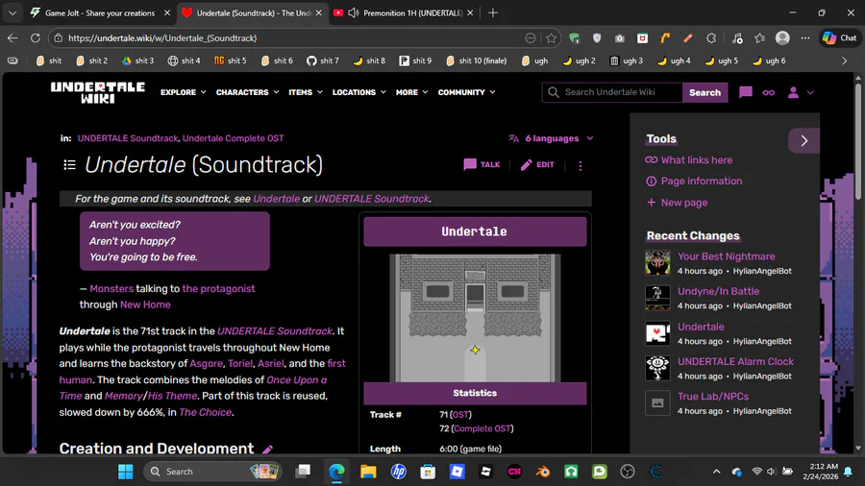
Task: Open a new browser tab
Action: [493, 12]
